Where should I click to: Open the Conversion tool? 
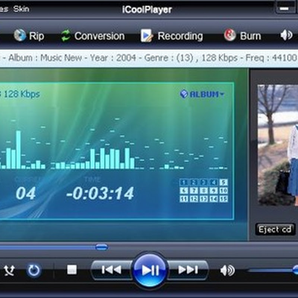click(93, 36)
